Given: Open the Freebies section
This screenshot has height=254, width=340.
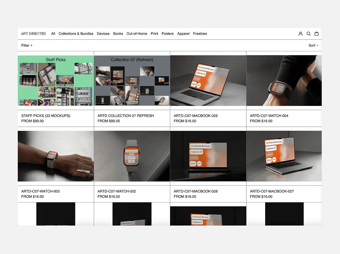Looking at the screenshot, I should pyautogui.click(x=200, y=34).
